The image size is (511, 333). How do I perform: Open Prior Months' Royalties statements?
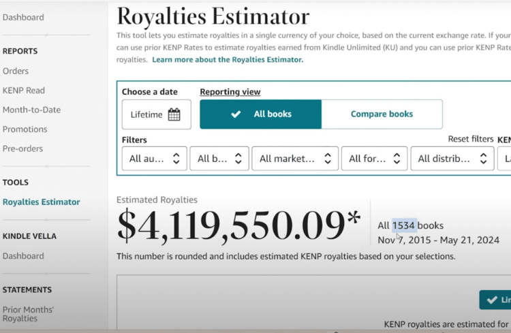tap(28, 314)
